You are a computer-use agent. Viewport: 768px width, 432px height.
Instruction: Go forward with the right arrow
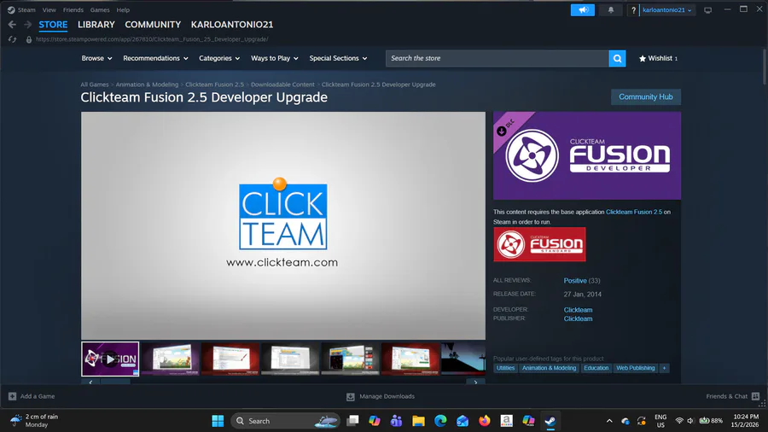pos(28,25)
